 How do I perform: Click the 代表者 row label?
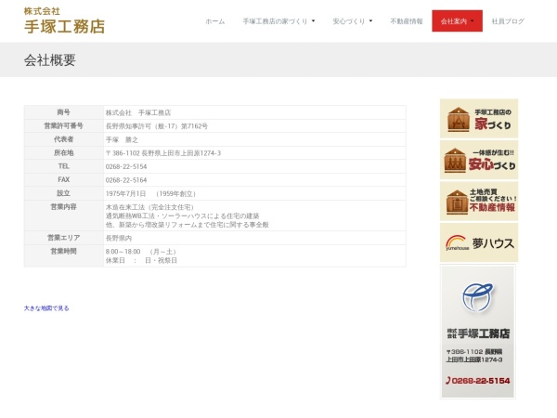coord(63,139)
